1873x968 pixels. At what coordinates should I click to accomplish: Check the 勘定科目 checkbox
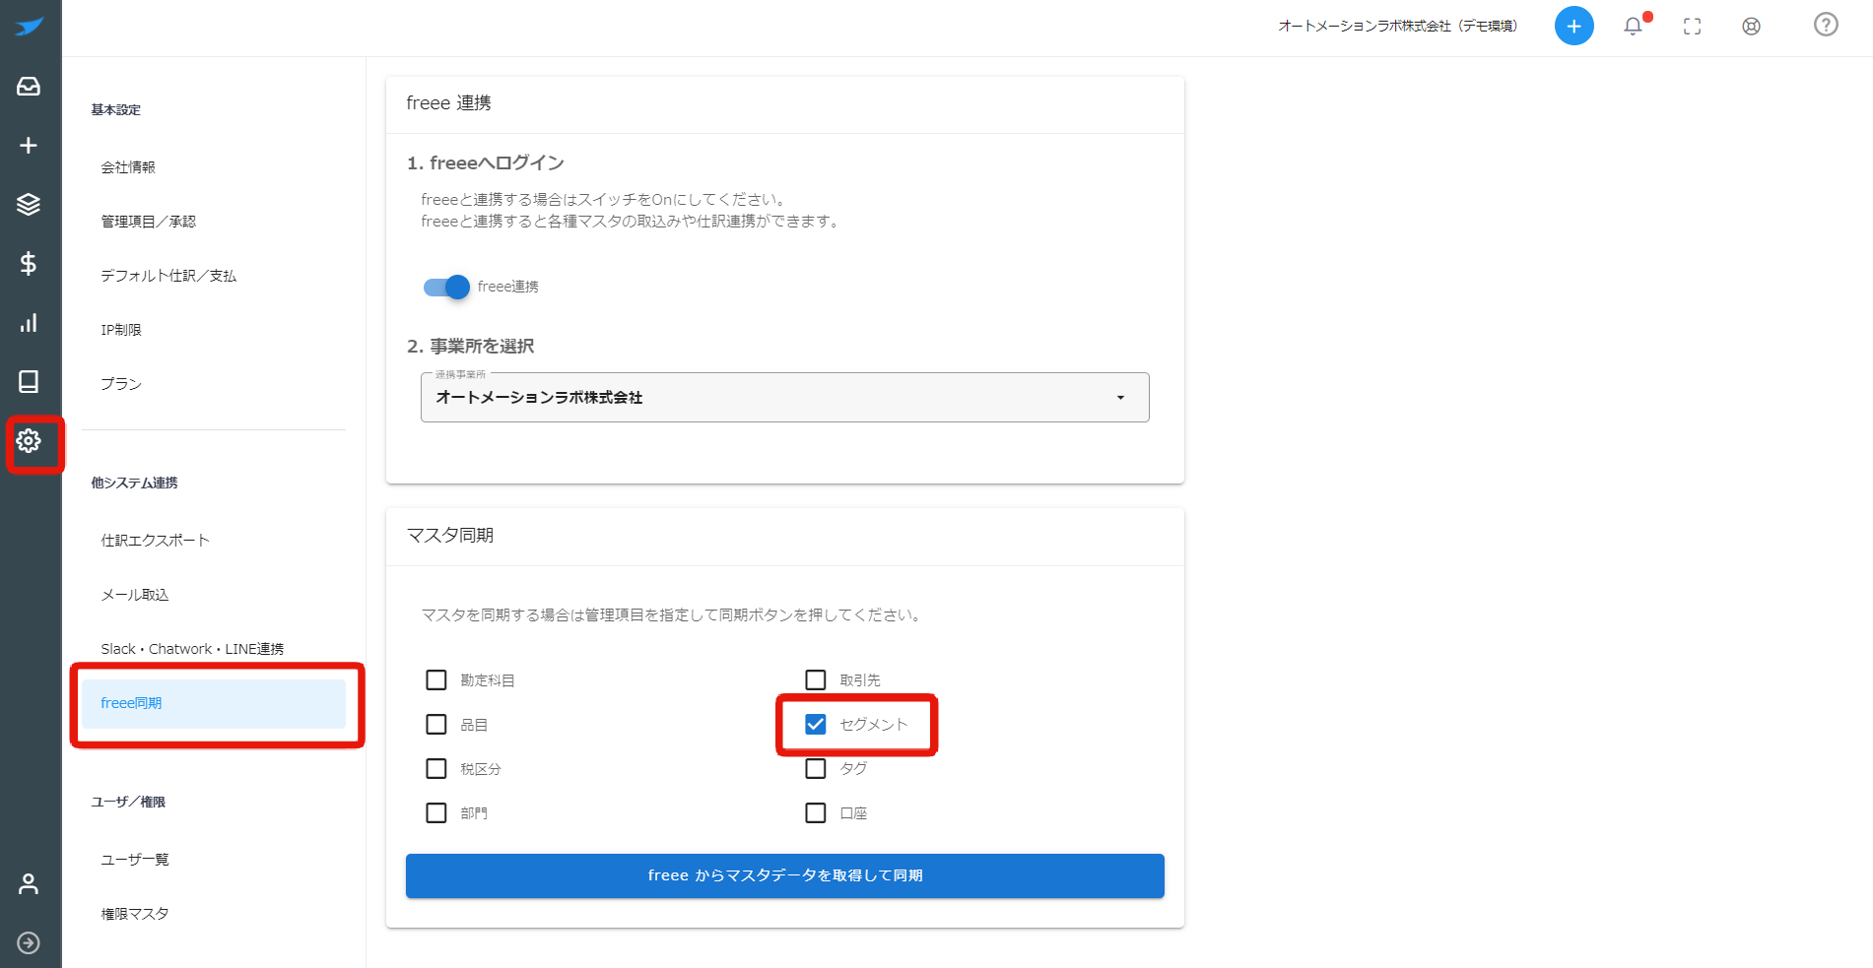436,680
